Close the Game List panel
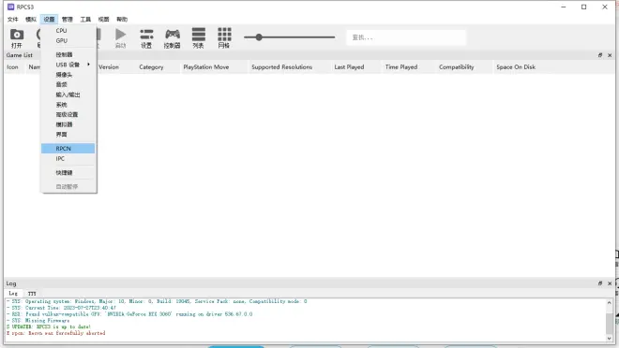Viewport: 619px width, 348px height. 610,55
